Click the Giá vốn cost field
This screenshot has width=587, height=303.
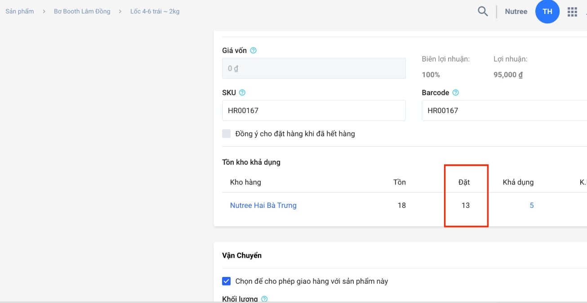(314, 69)
